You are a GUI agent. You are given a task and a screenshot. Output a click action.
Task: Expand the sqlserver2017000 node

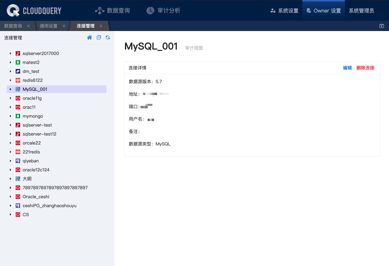[x=11, y=53]
